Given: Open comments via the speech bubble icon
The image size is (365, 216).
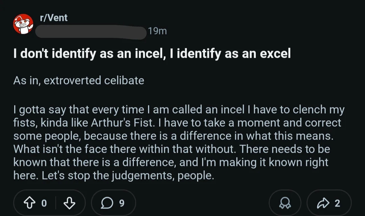Looking at the screenshot, I should pyautogui.click(x=107, y=202).
